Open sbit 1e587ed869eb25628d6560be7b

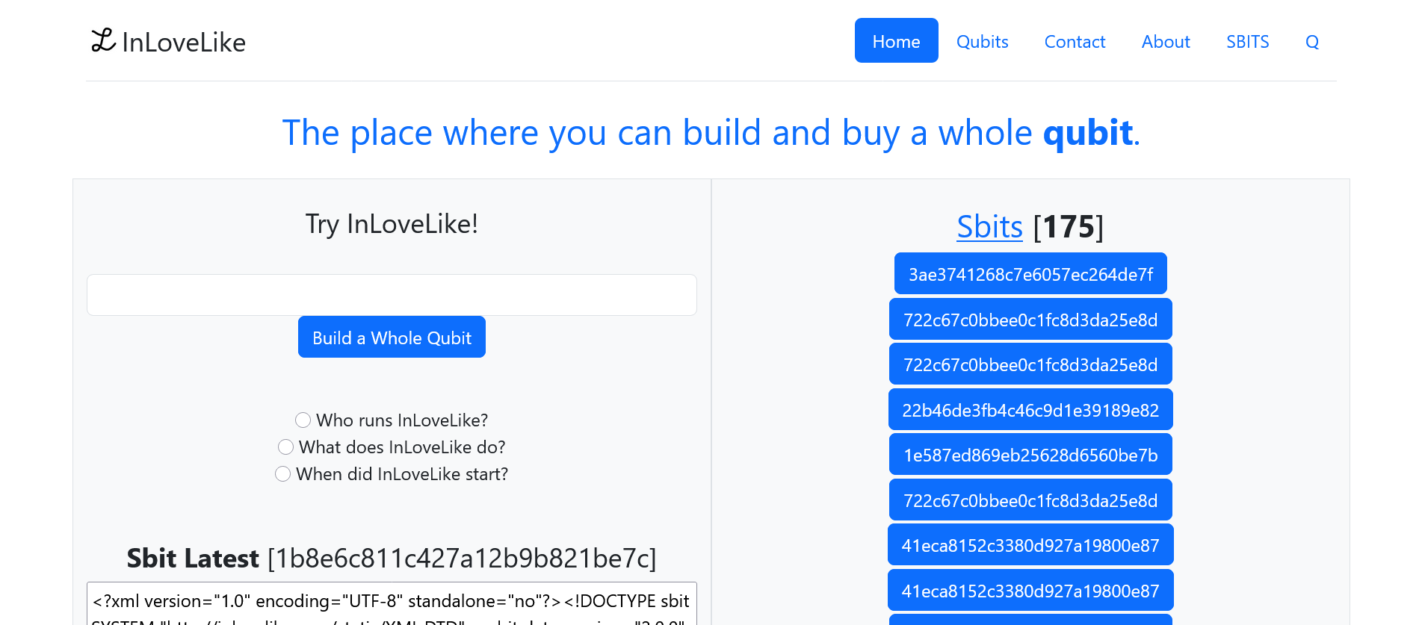[1030, 454]
